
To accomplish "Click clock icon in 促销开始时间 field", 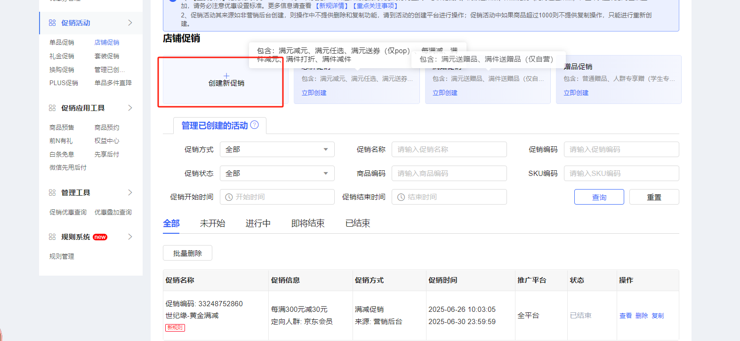I will (x=229, y=197).
